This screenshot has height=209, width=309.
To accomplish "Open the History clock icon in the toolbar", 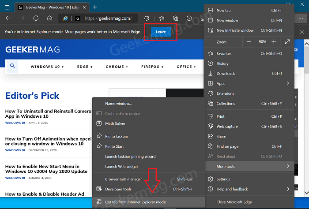I will [x=189, y=19].
